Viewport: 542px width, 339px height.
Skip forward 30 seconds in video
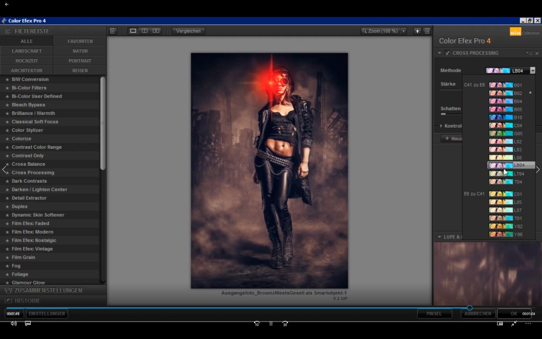[x=285, y=323]
